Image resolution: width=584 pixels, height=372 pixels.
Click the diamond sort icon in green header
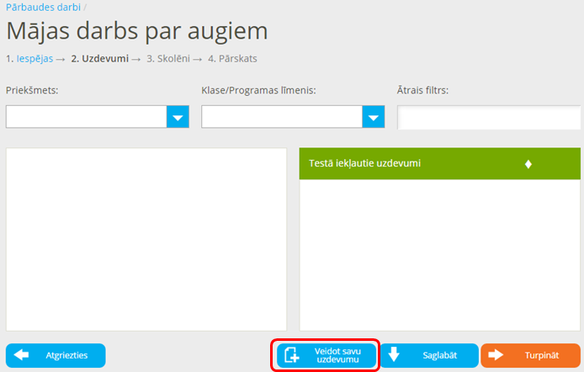[528, 164]
